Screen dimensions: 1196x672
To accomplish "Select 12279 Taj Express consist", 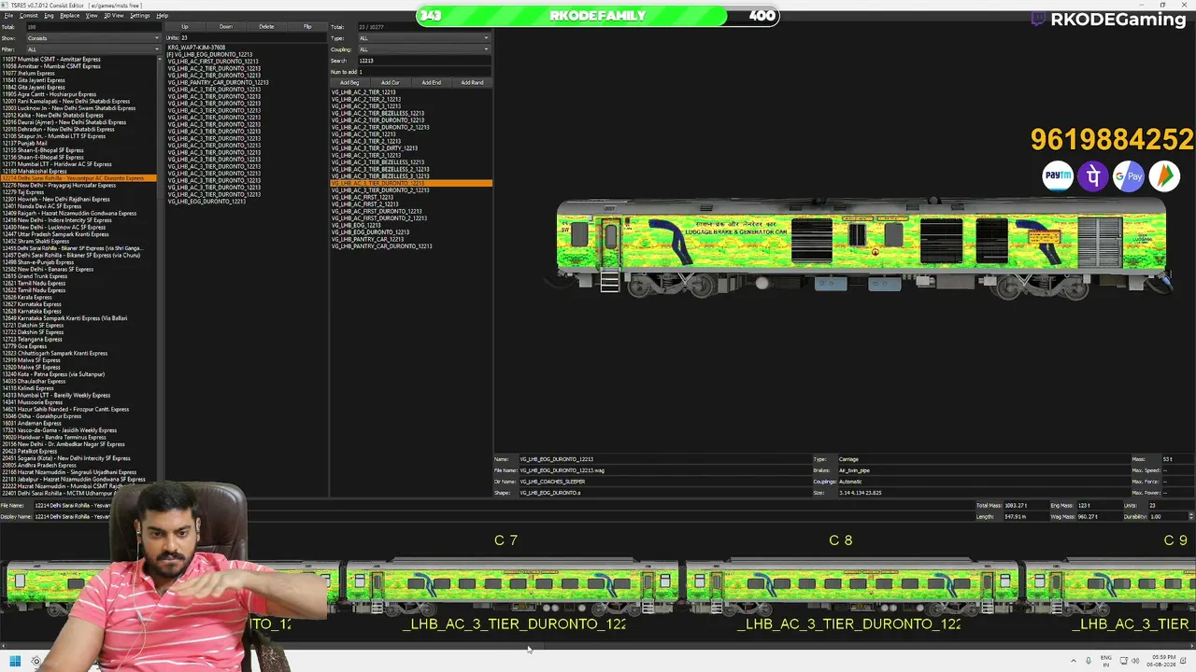I will click(23, 192).
